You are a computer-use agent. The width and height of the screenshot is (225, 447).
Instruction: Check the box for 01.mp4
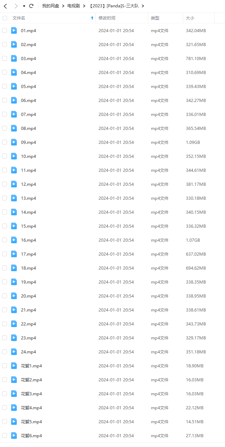tap(5, 30)
